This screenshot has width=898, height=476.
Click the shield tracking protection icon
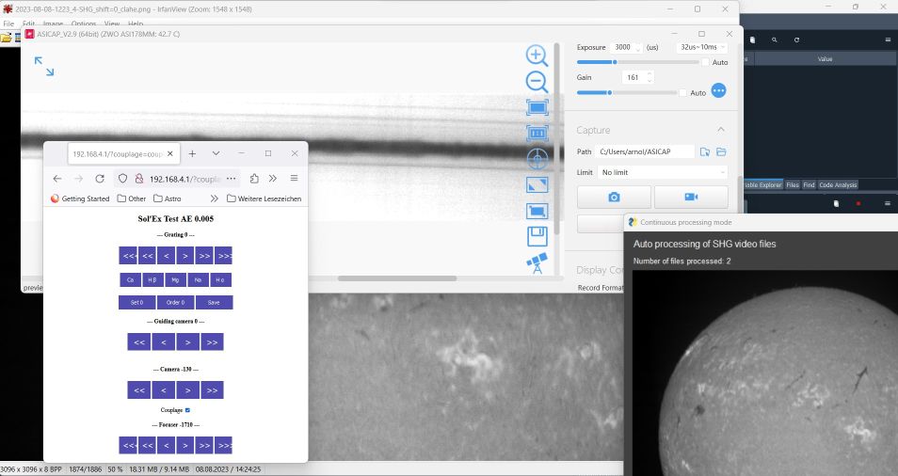coord(122,179)
